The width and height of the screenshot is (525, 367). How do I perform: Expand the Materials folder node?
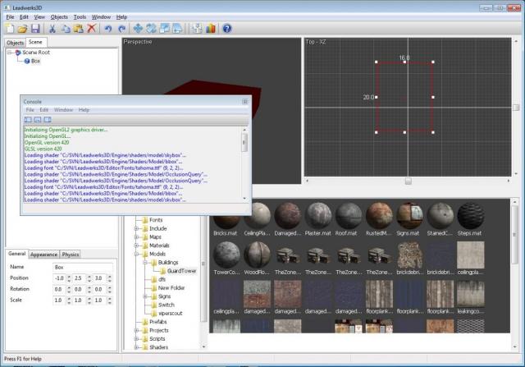[136, 245]
